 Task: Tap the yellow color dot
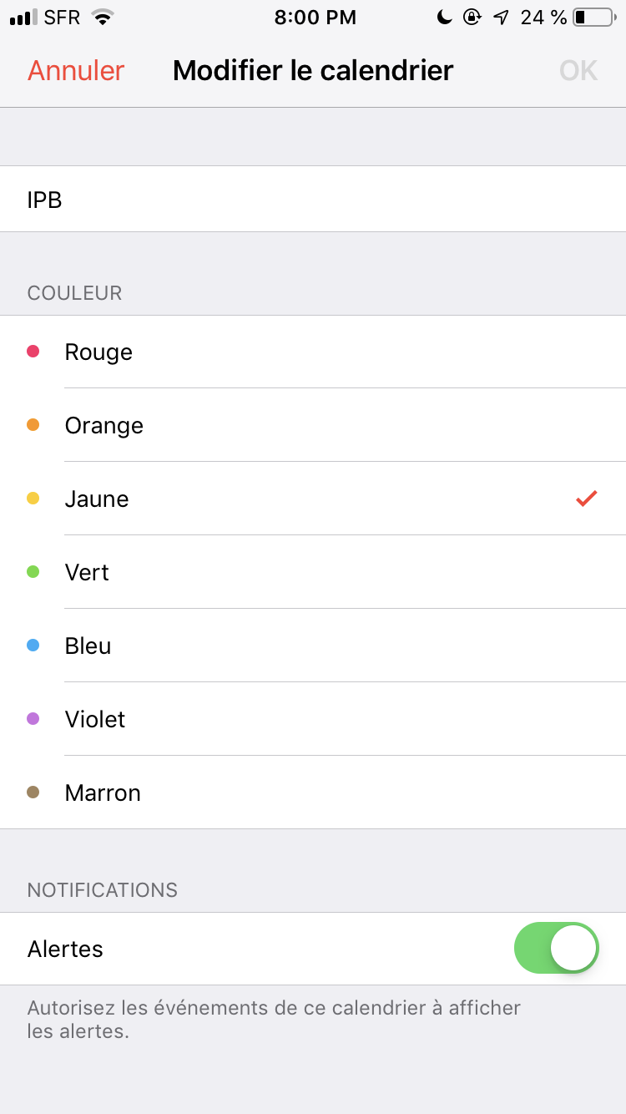click(x=33, y=499)
